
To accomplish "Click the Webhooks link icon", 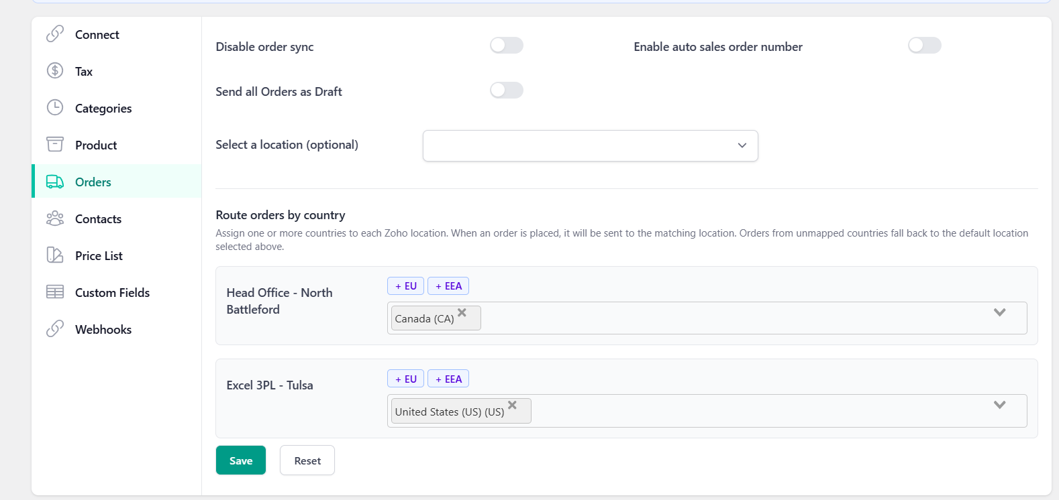I will coord(55,329).
